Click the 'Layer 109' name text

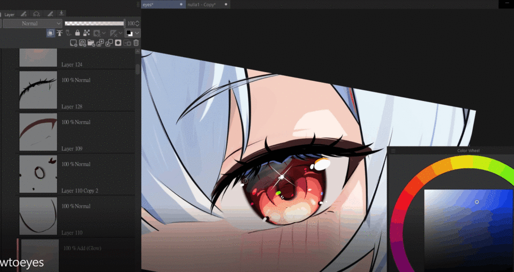click(72, 149)
